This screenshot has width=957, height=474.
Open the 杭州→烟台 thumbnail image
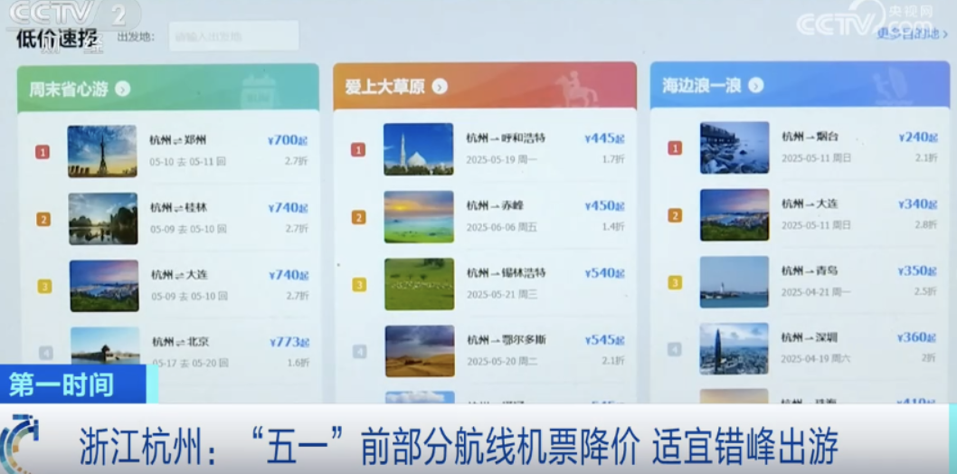[734, 147]
